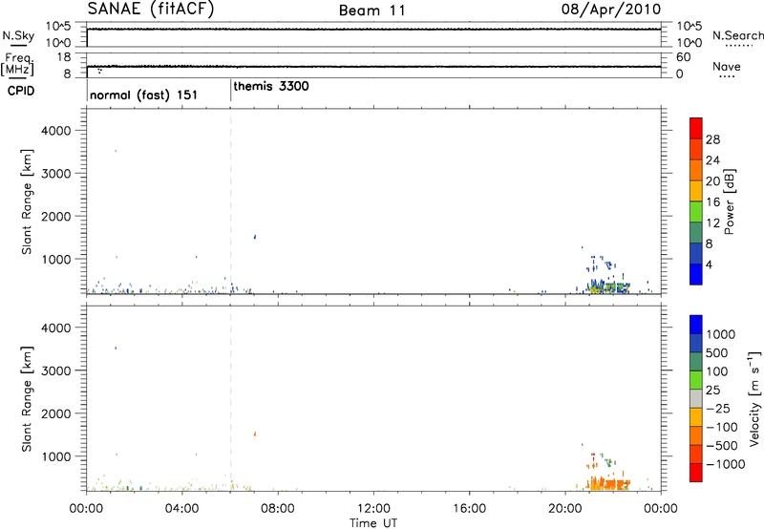
Task: Pick the top blue Velocity segment above 1000
Action: tap(696, 325)
